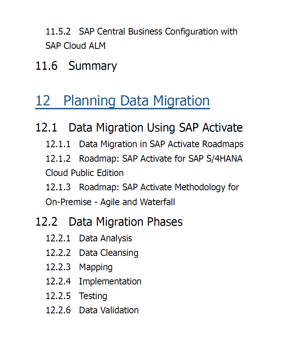This screenshot has width=283, height=343.
Task: Open 12.2.1 Data Analysis section
Action: 89,238
